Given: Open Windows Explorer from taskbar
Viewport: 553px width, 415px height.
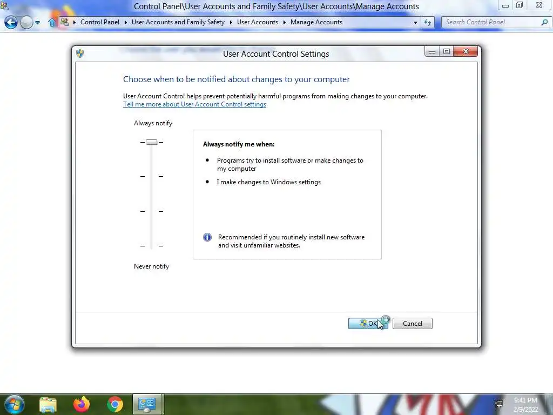Looking at the screenshot, I should click(48, 405).
